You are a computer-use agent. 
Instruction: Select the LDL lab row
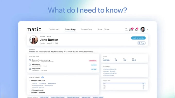124,85
